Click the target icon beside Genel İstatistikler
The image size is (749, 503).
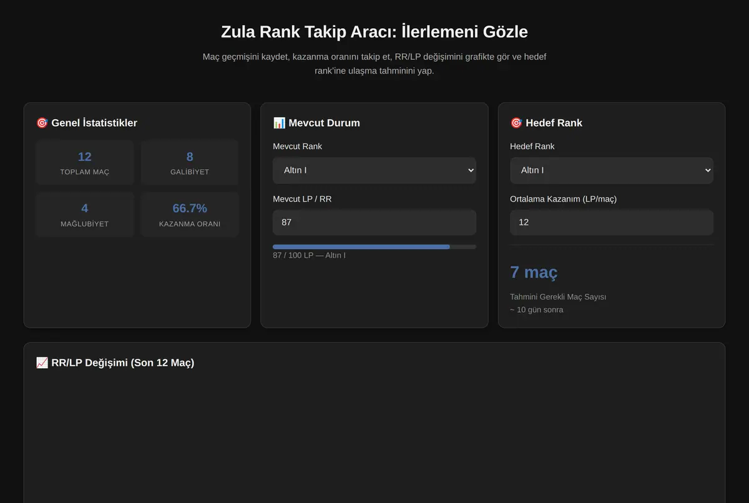[x=42, y=123]
